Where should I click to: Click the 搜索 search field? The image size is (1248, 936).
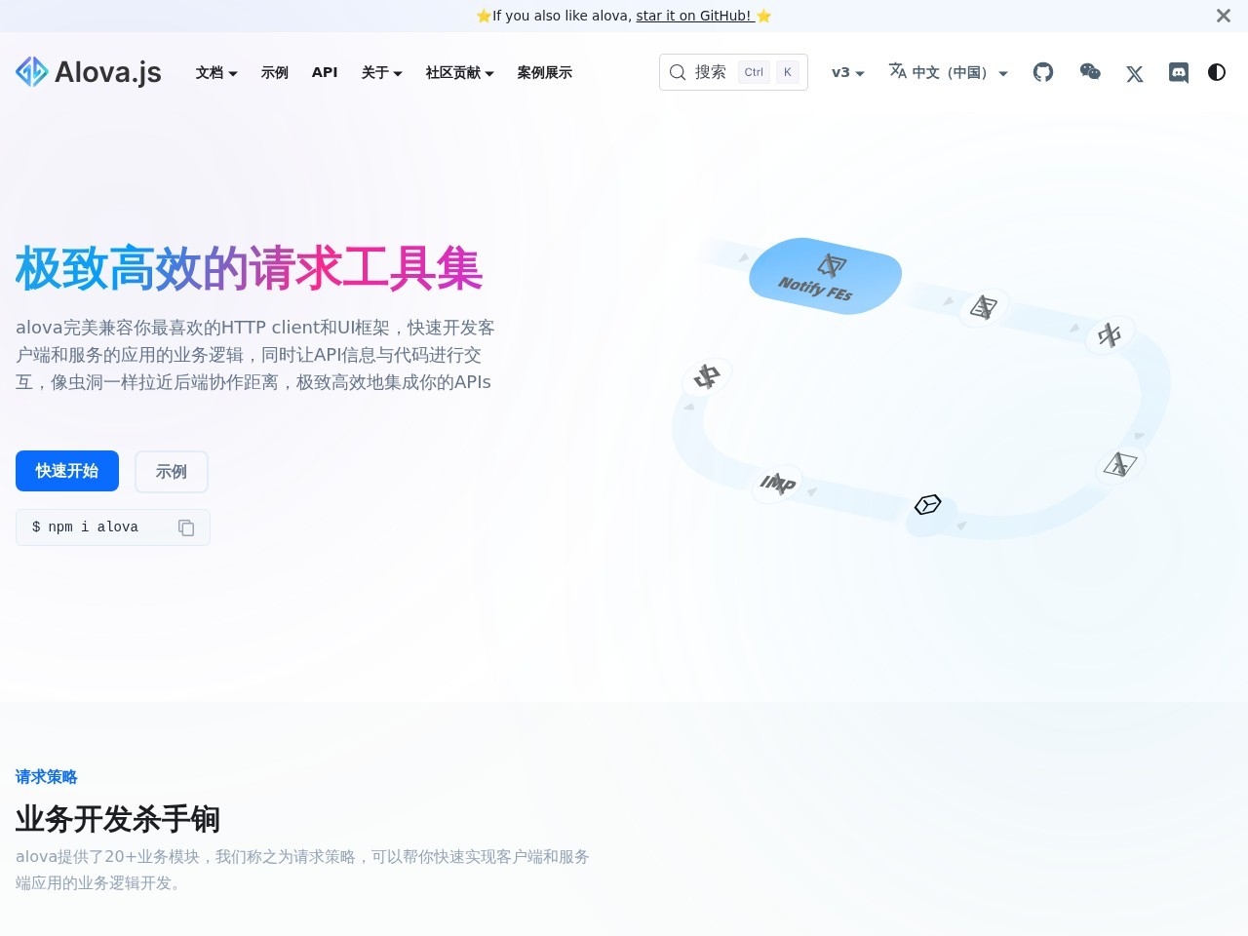[x=733, y=72]
